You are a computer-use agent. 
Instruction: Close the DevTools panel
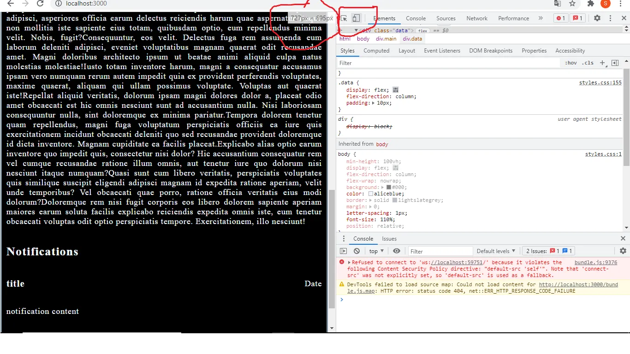coord(623,18)
